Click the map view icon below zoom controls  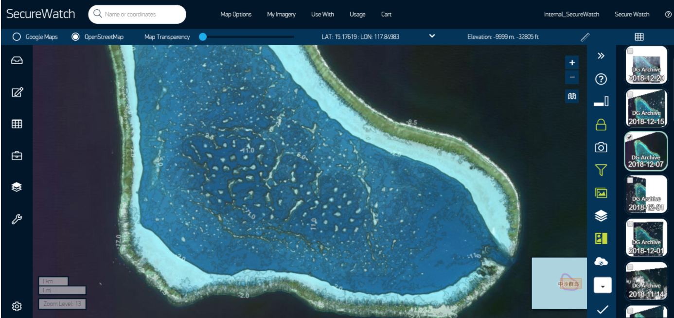(572, 96)
